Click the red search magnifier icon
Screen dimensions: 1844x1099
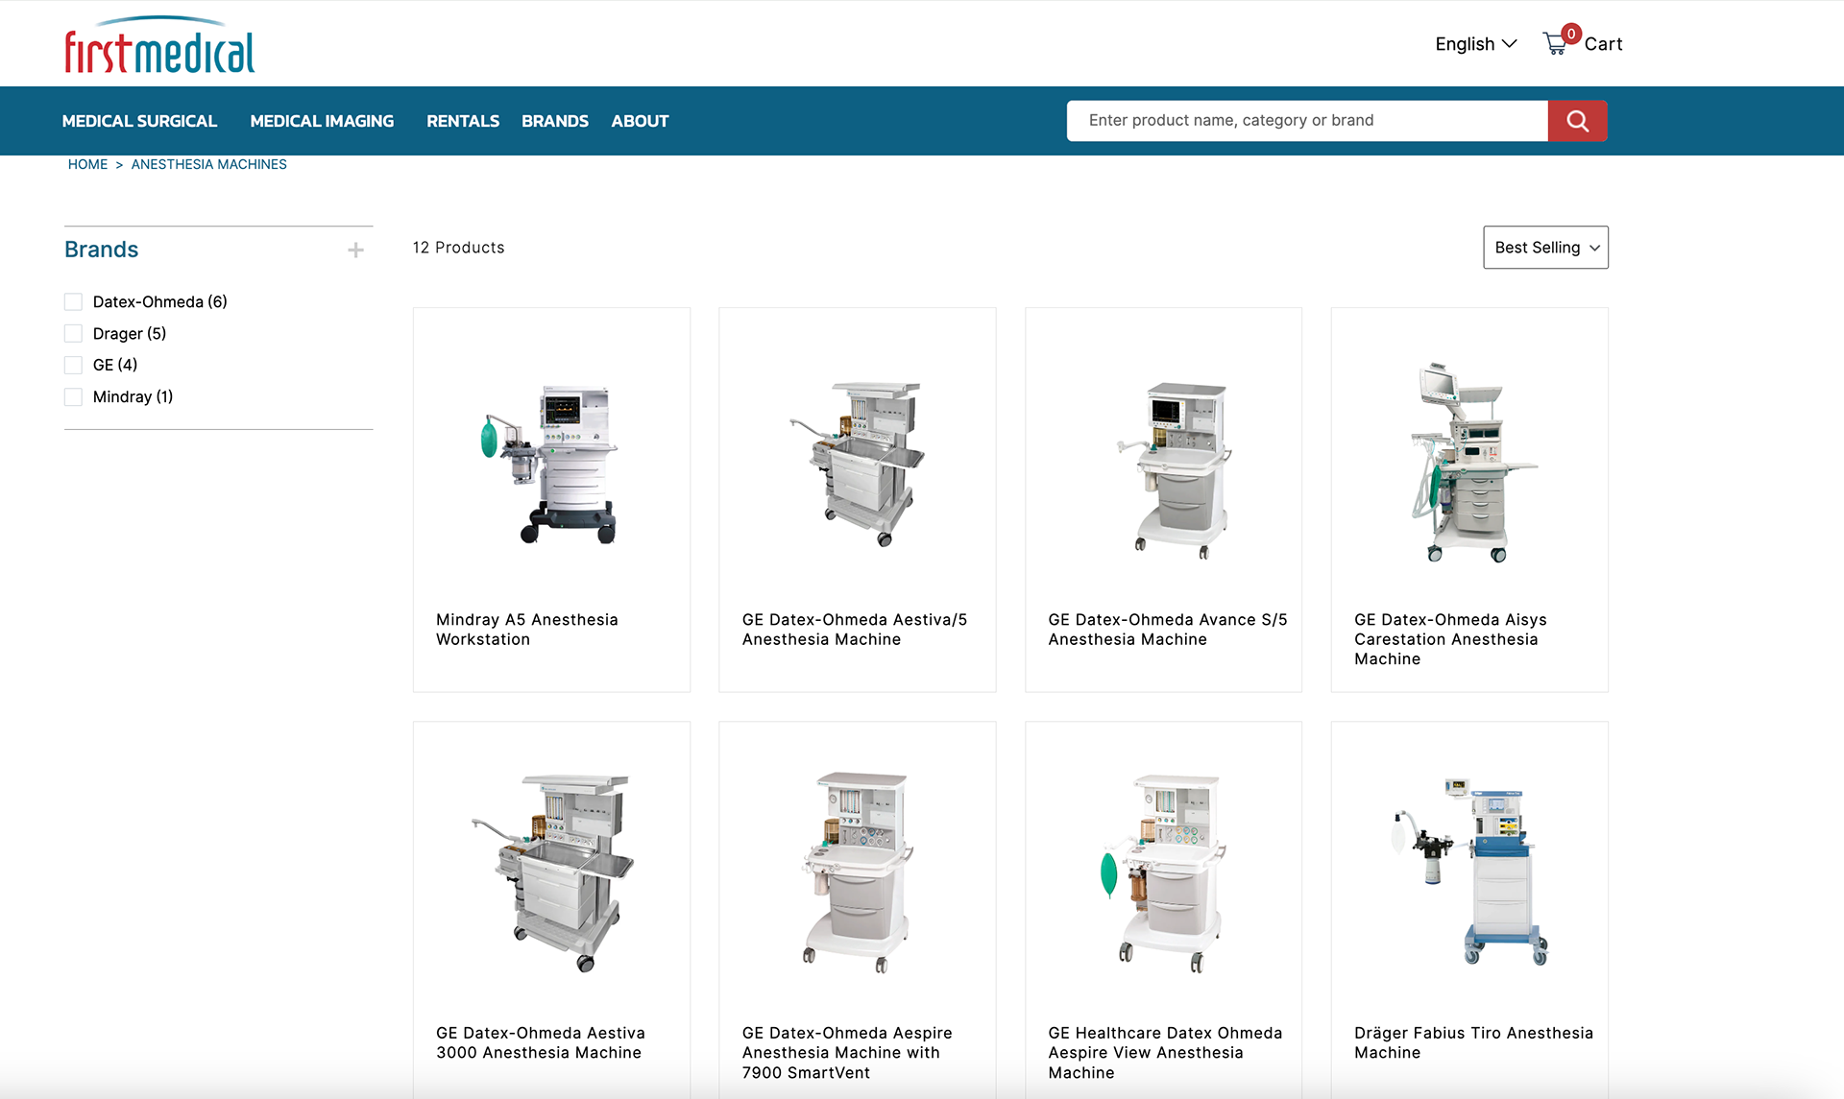click(1576, 121)
